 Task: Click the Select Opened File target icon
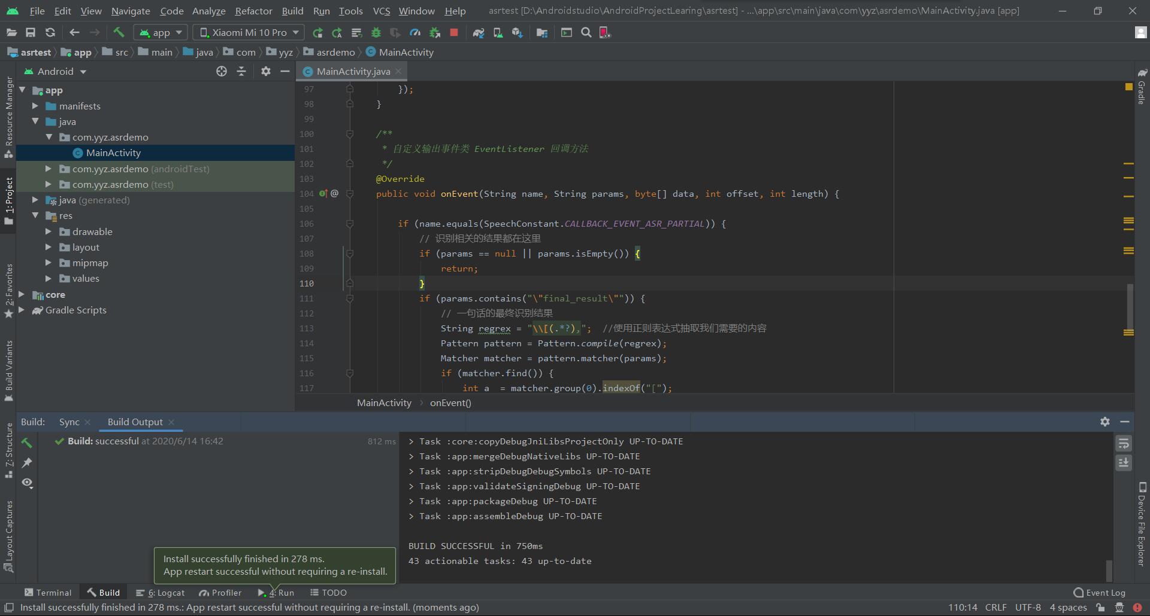click(x=222, y=71)
